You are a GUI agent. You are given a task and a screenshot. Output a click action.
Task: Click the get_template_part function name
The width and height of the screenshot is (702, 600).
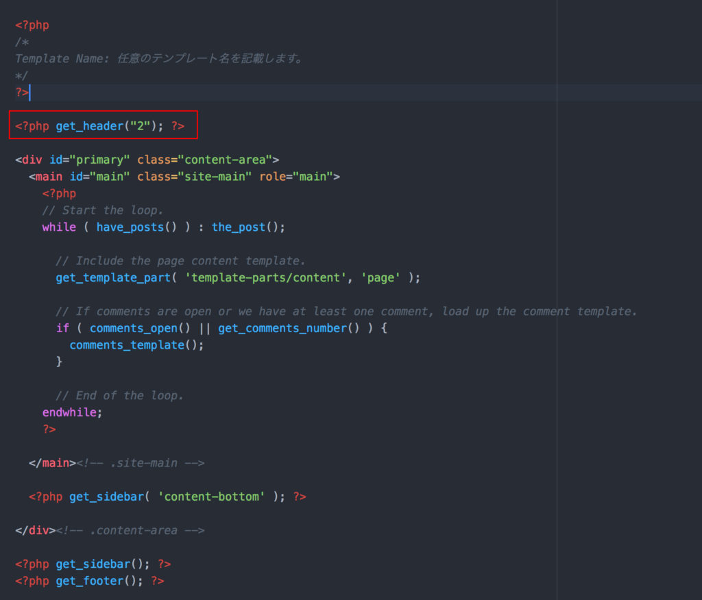pyautogui.click(x=113, y=277)
